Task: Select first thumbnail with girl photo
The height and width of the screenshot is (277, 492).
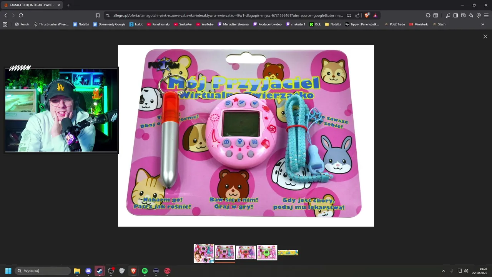Action: click(204, 253)
